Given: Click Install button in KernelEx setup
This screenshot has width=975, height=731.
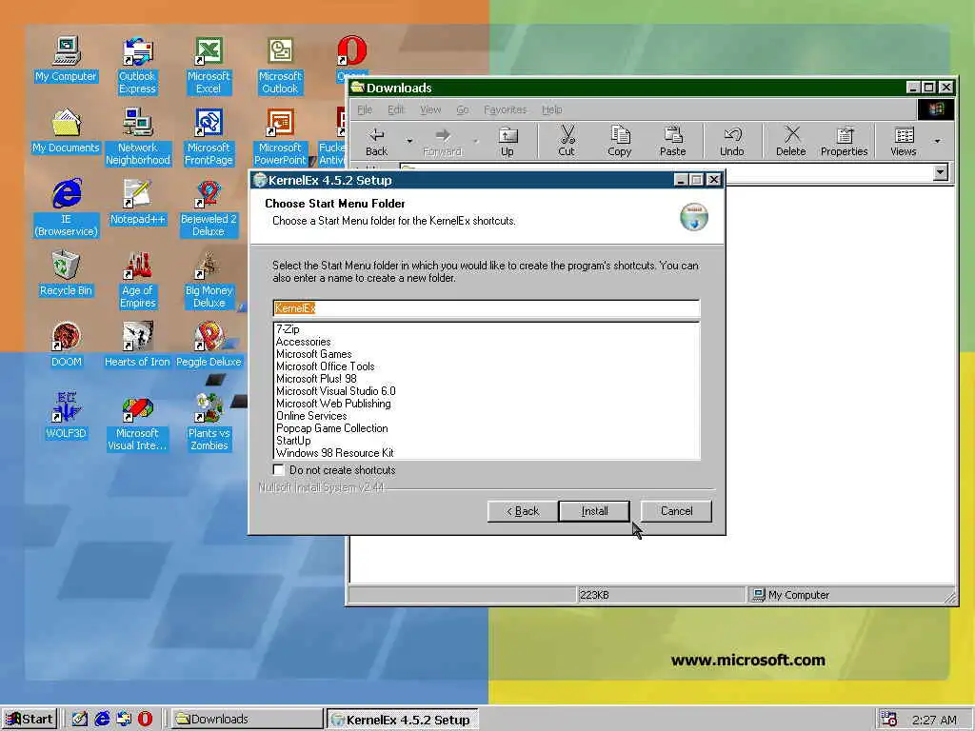Looking at the screenshot, I should click(x=594, y=511).
